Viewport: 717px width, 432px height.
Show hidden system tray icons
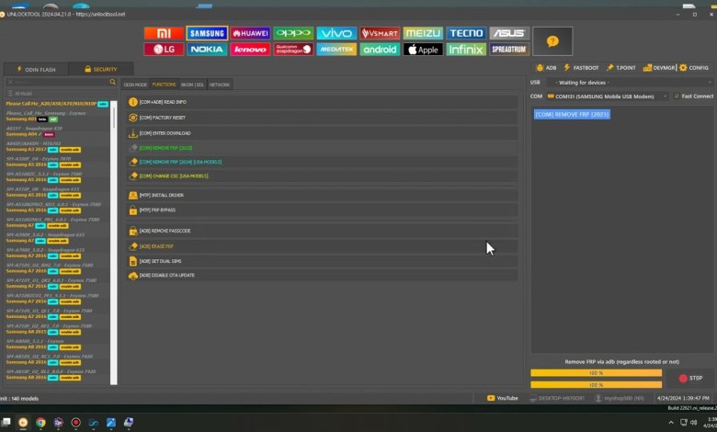[671, 423]
